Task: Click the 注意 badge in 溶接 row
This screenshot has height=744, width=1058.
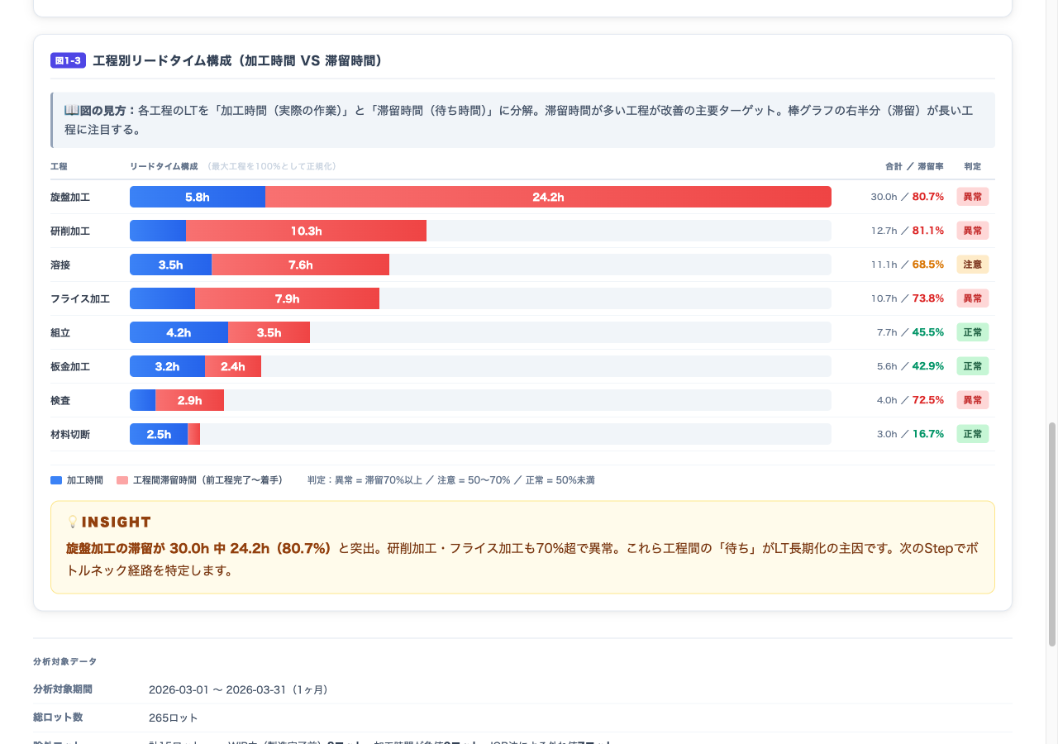Action: click(x=973, y=265)
